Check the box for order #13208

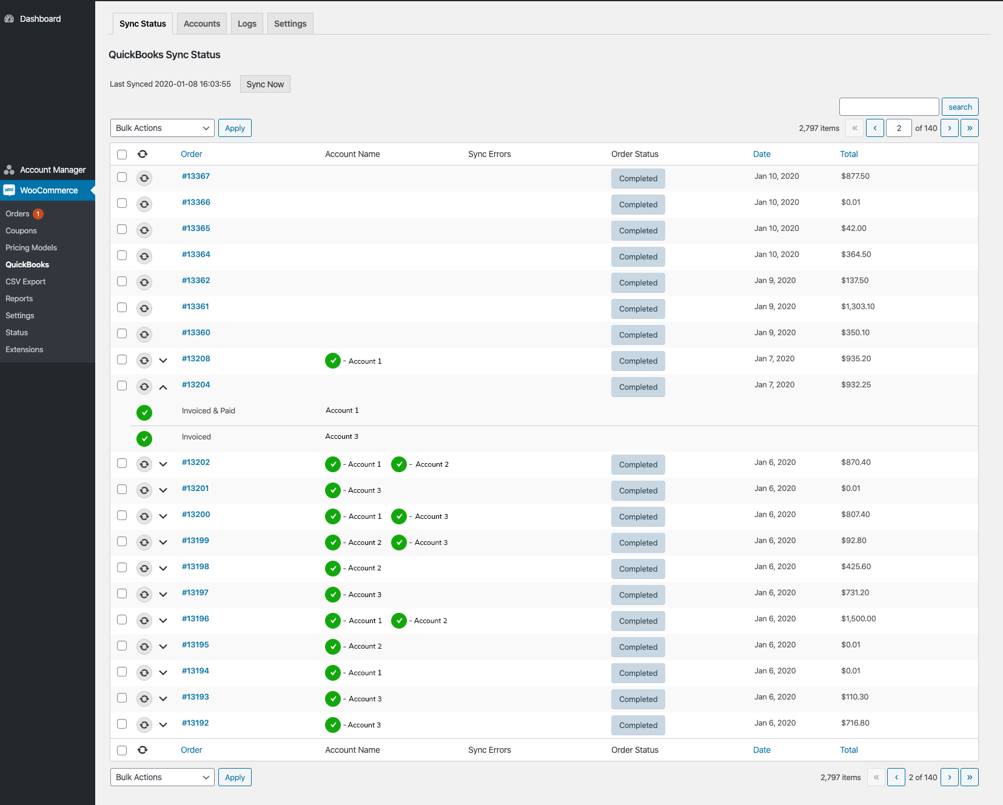pyautogui.click(x=122, y=359)
